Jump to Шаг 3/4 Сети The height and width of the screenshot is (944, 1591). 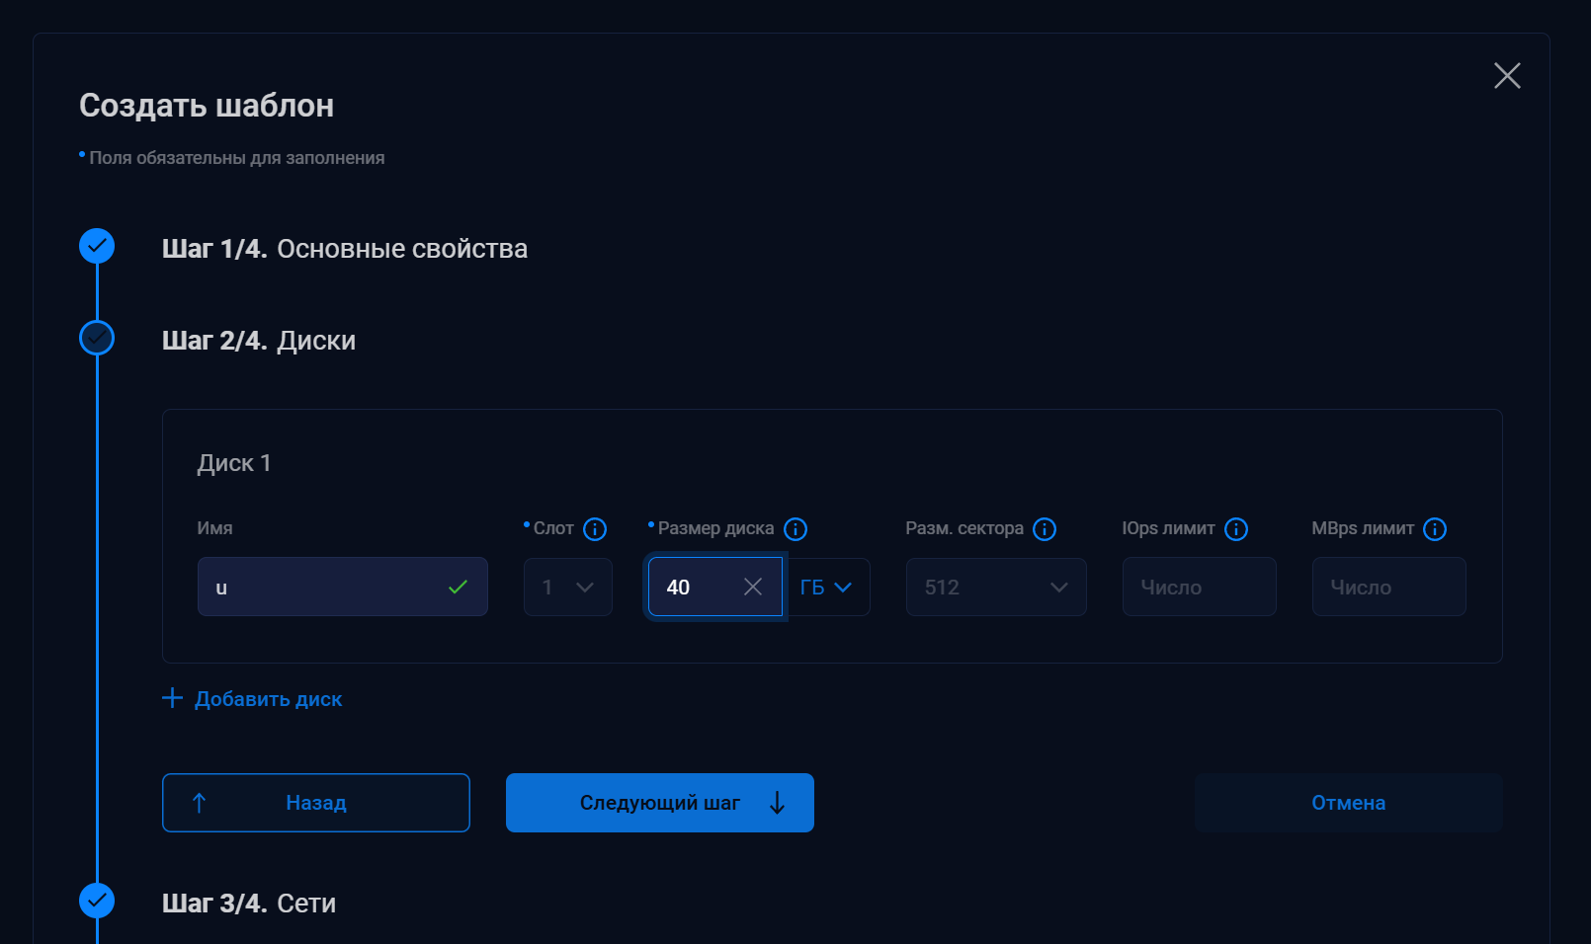coord(248,903)
